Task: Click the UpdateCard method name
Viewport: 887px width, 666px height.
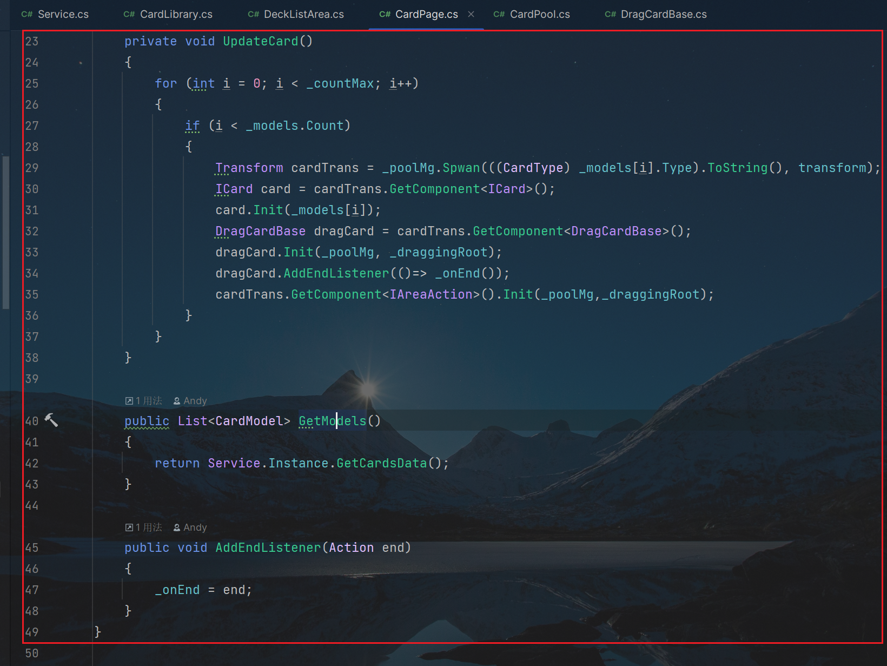Action: 261,41
